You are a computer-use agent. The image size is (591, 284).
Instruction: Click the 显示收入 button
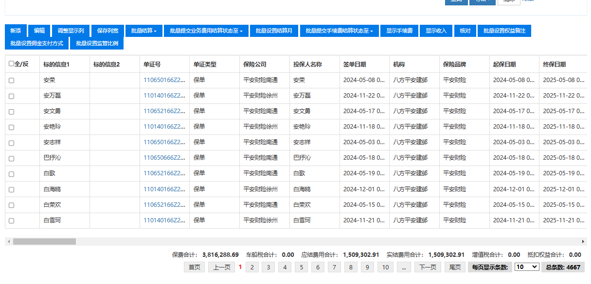coord(436,31)
